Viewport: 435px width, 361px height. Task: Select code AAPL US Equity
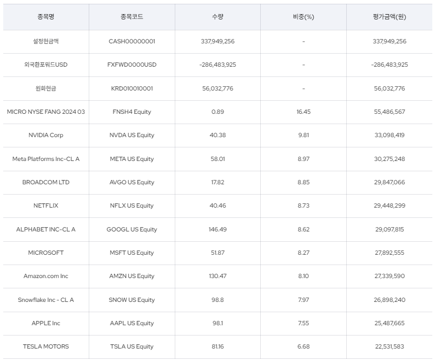132,324
